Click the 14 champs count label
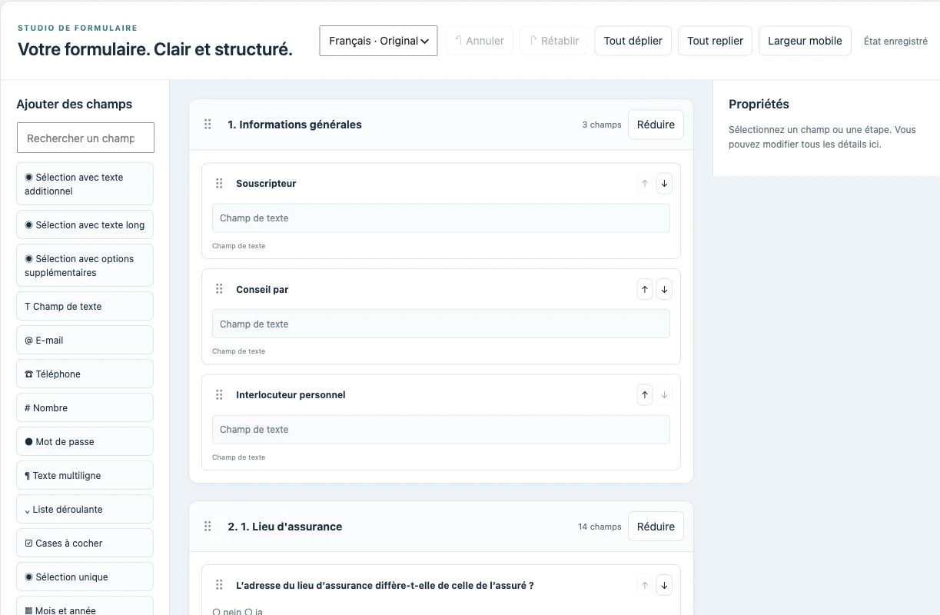 [600, 527]
